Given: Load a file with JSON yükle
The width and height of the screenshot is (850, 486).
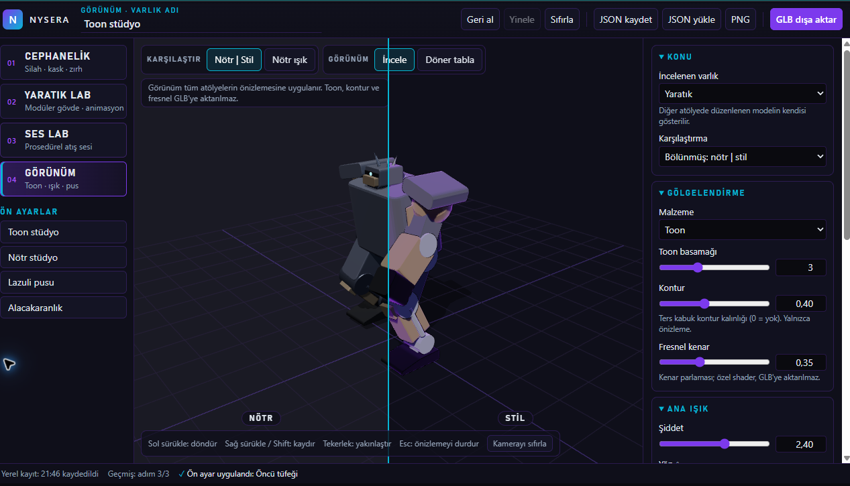Looking at the screenshot, I should pyautogui.click(x=692, y=19).
